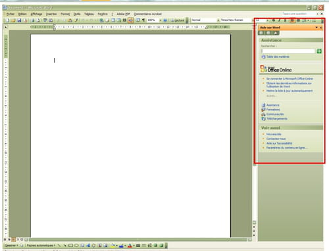The width and height of the screenshot is (329, 251).
Task: Click the Save floppy disk icon
Action: click(x=19, y=20)
